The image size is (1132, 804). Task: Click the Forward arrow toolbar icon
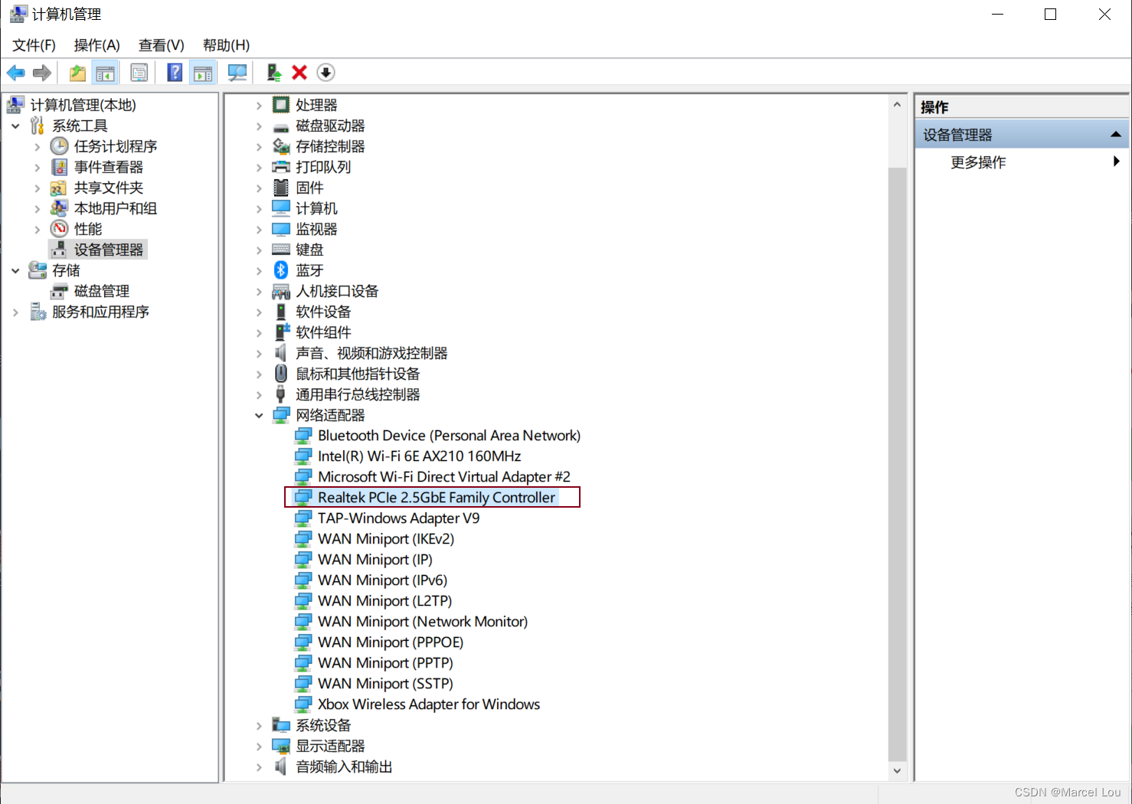pos(42,73)
